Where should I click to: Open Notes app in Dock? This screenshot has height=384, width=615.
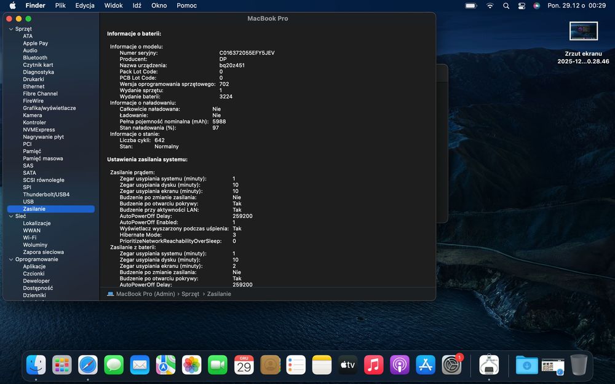coord(322,365)
